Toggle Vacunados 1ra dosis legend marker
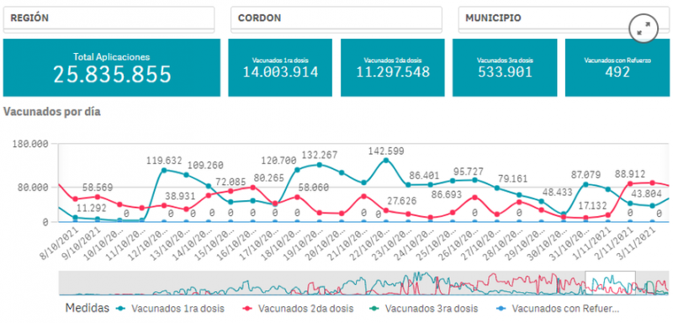The image size is (673, 323). coord(121,308)
